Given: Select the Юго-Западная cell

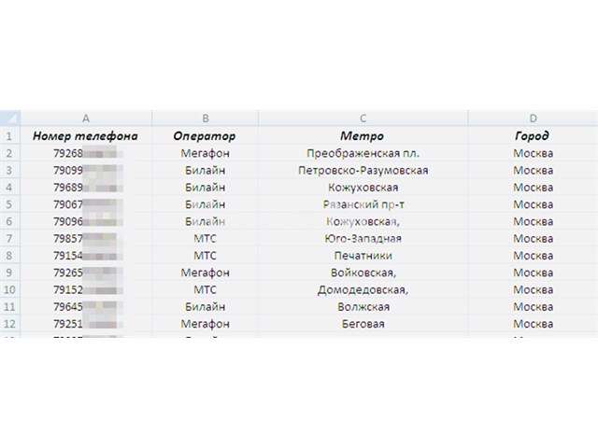Looking at the screenshot, I should tap(363, 239).
